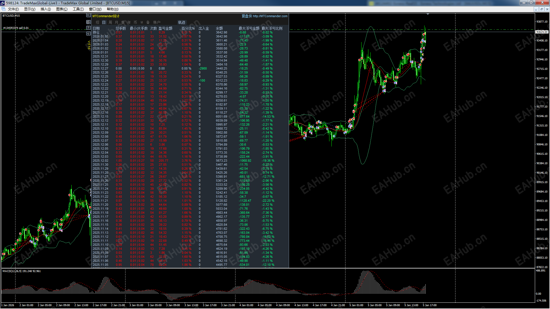Screen dimensions: 550x309
Task: Open the 图表(C) charts menu
Action: click(62, 9)
